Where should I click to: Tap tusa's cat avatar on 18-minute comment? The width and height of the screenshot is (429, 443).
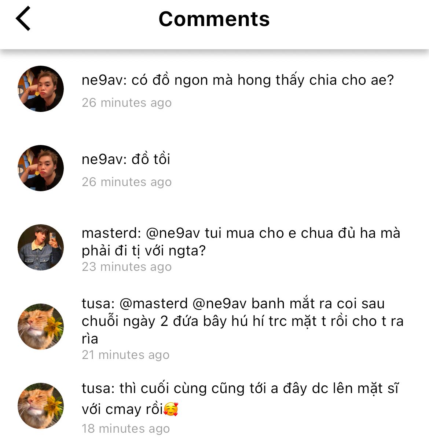pyautogui.click(x=41, y=406)
